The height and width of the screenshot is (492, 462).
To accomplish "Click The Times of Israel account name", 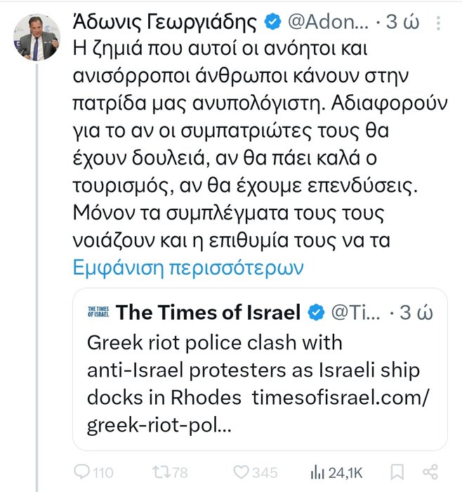I will click(x=208, y=312).
